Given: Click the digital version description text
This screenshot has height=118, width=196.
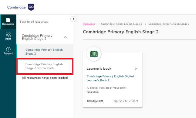Looking at the screenshot, I should [x=106, y=90].
